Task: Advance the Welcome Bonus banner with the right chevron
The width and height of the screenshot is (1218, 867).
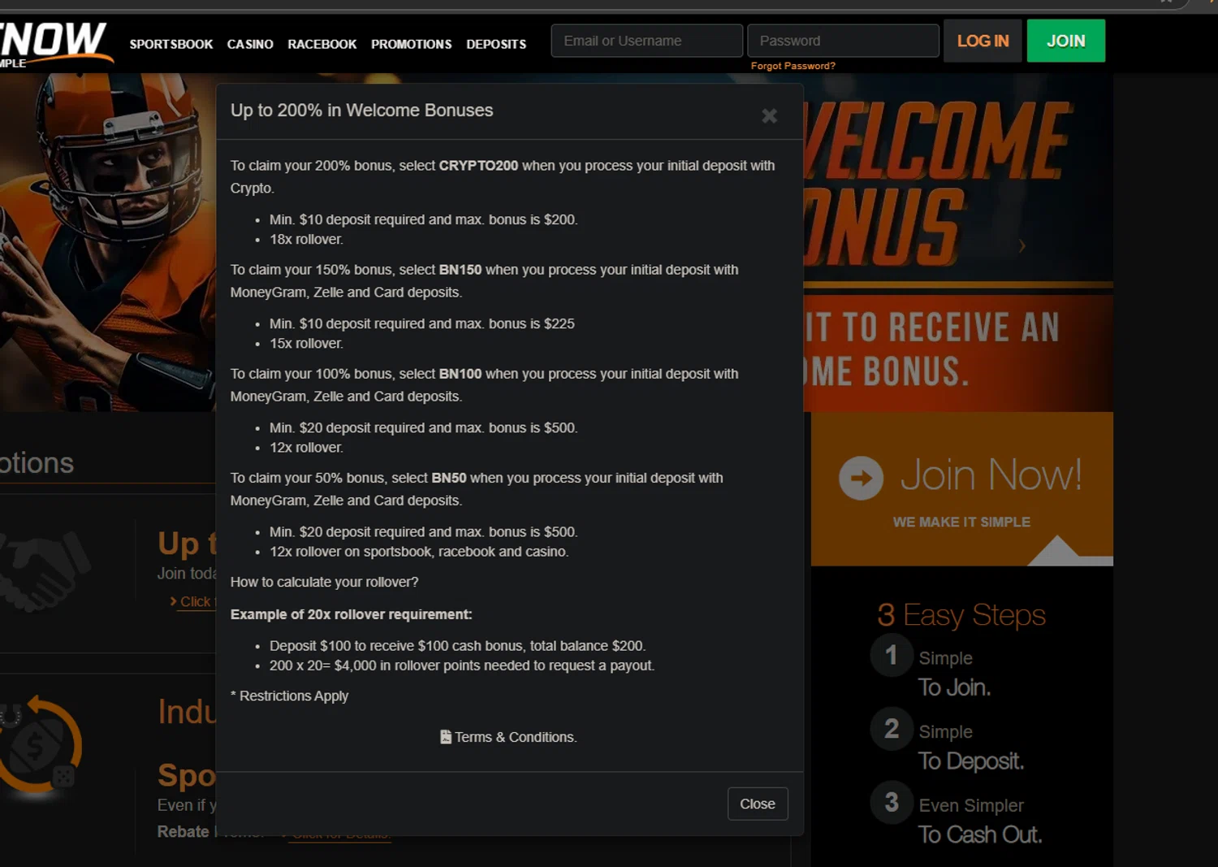Action: (1021, 245)
